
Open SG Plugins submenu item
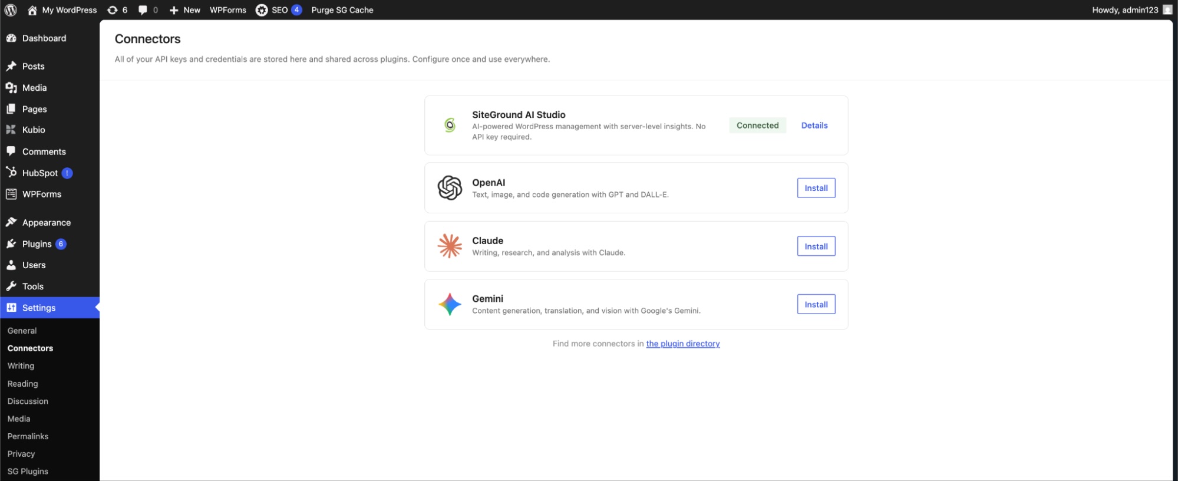(28, 472)
